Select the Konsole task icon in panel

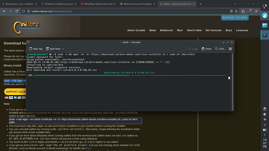tap(265, 35)
